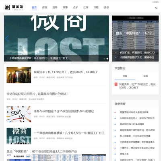Switch to the 月榜 ranking tab

pyautogui.click(x=125, y=76)
